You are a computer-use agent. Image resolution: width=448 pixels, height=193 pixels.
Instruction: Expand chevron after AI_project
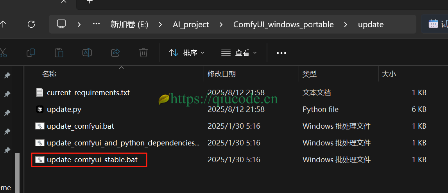coord(221,25)
